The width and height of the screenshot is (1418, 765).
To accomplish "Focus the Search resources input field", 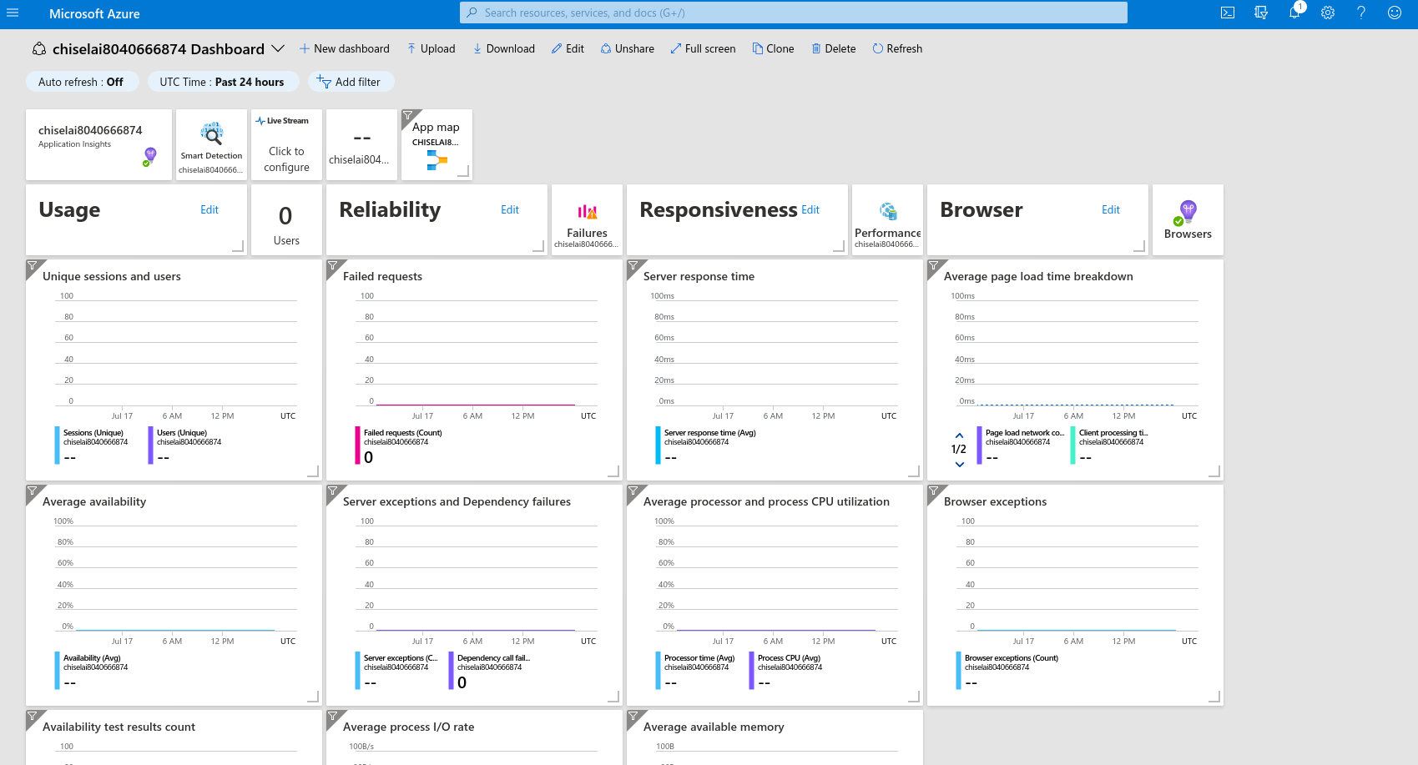I will [x=793, y=13].
